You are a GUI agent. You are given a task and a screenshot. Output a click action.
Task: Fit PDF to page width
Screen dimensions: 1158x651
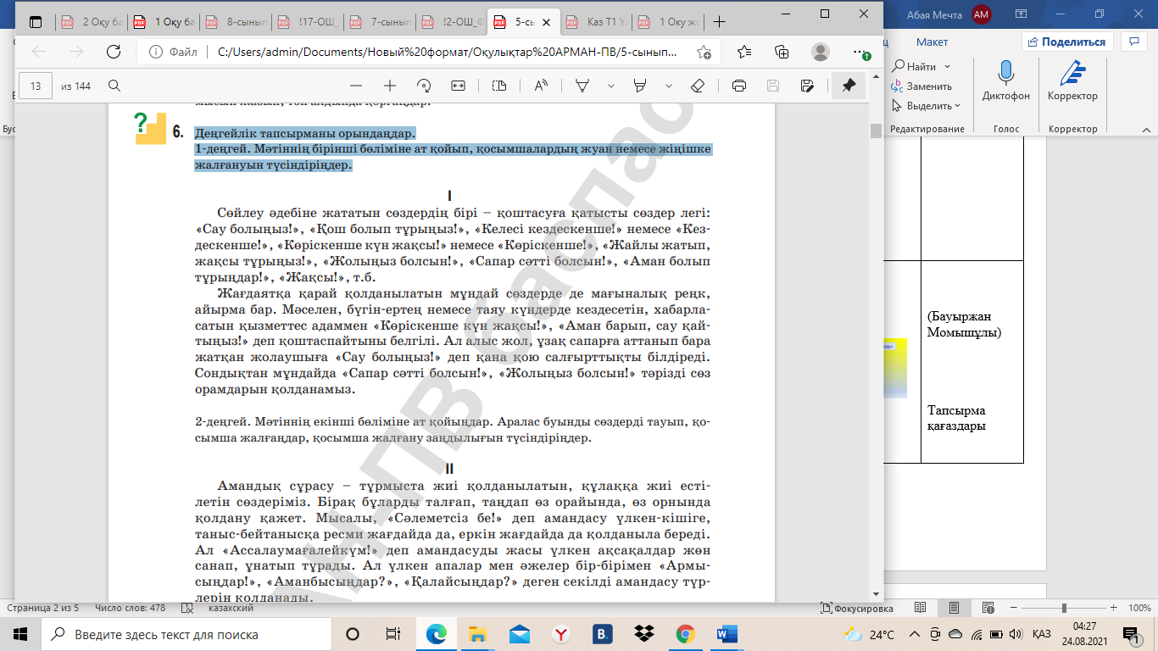coord(459,86)
